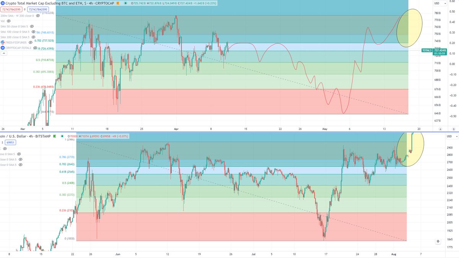Click the TOTAL3 price label on the right axis

(x=426, y=50)
